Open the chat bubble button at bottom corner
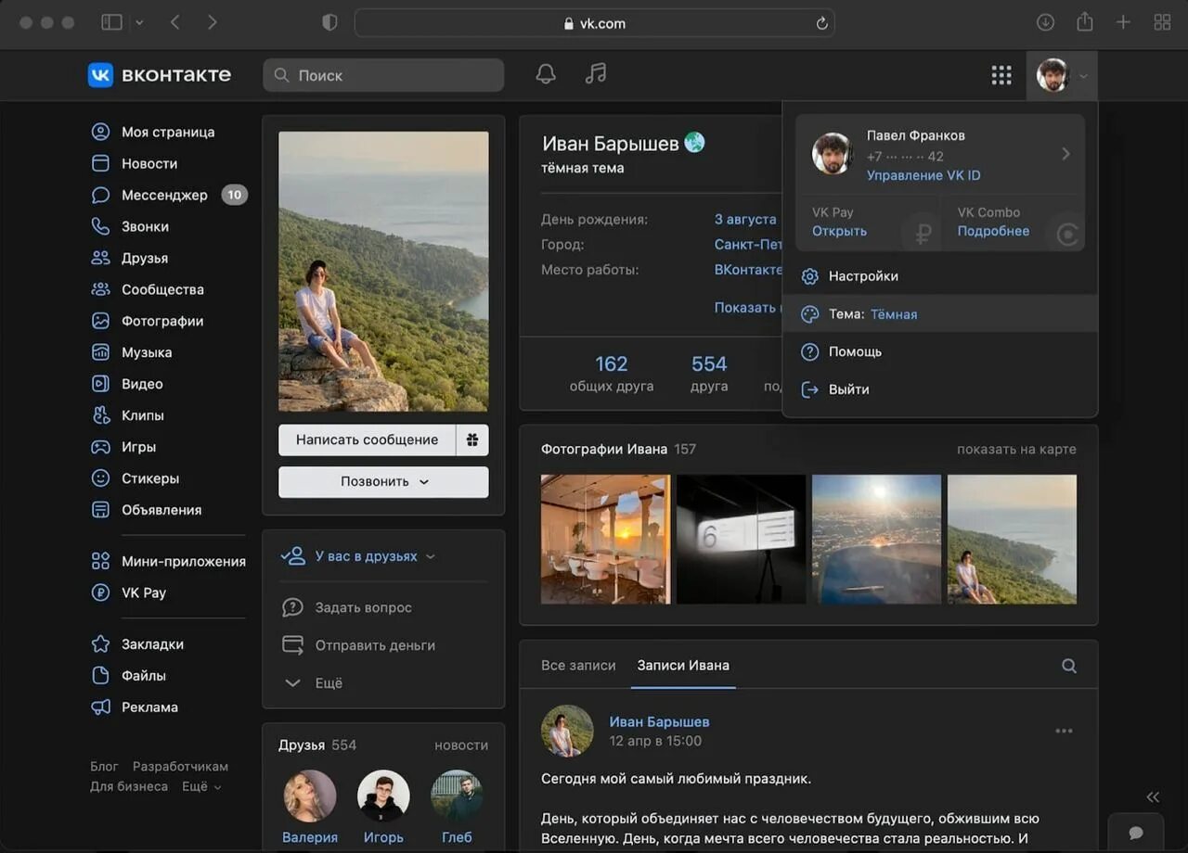 coord(1136,833)
